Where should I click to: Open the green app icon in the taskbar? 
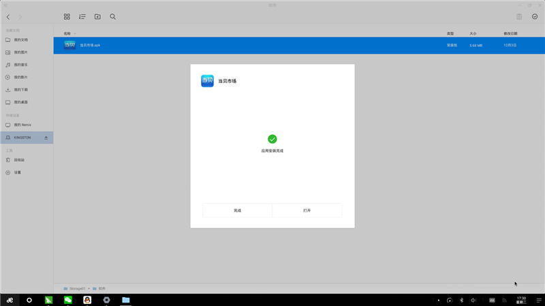(x=48, y=300)
